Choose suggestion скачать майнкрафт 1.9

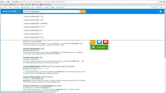(x=33, y=34)
